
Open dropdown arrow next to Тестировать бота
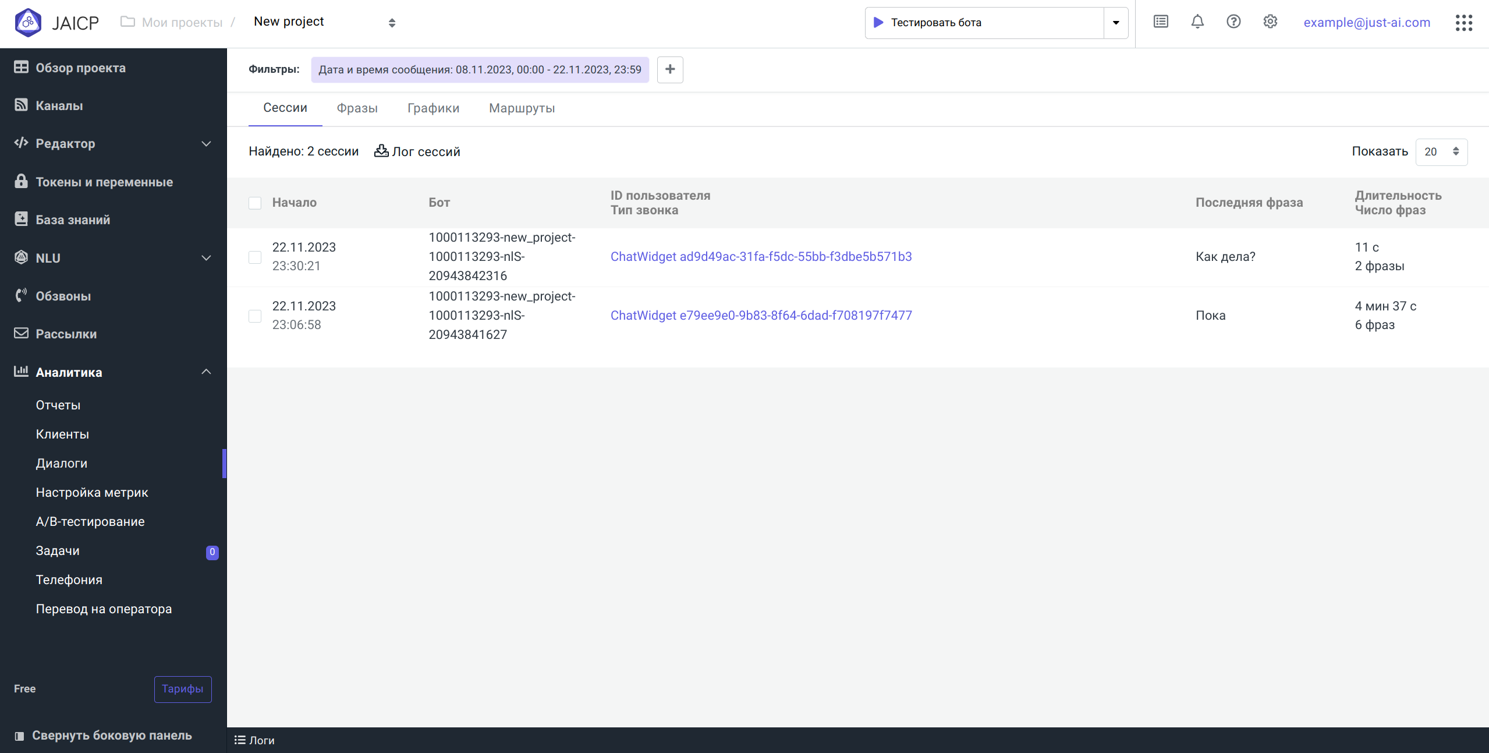pyautogui.click(x=1115, y=23)
